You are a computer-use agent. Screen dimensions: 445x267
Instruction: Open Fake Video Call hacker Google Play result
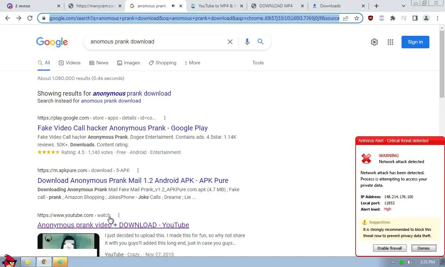pyautogui.click(x=123, y=128)
